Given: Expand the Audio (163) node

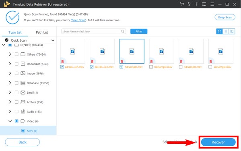Looking at the screenshot, I should click(10, 111).
